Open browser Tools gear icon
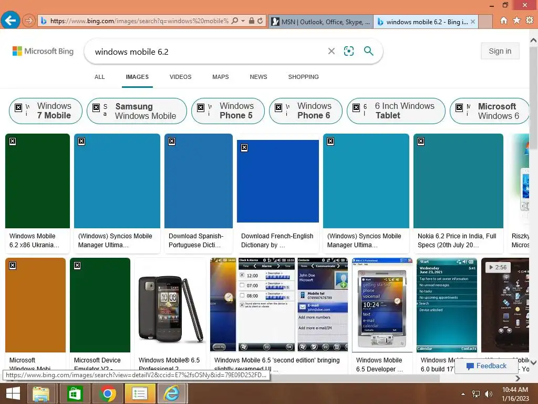This screenshot has width=538, height=404. (530, 21)
